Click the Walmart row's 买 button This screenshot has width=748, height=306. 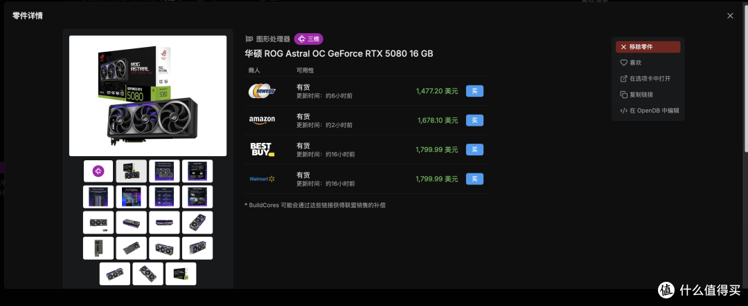point(474,179)
